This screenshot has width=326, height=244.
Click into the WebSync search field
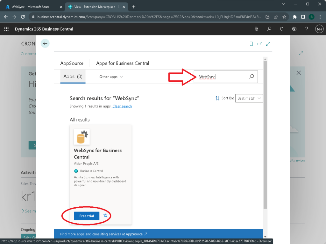click(221, 77)
